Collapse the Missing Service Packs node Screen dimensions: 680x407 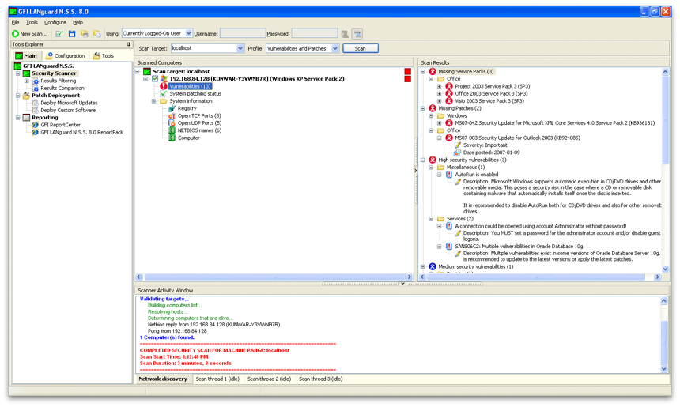tap(423, 72)
